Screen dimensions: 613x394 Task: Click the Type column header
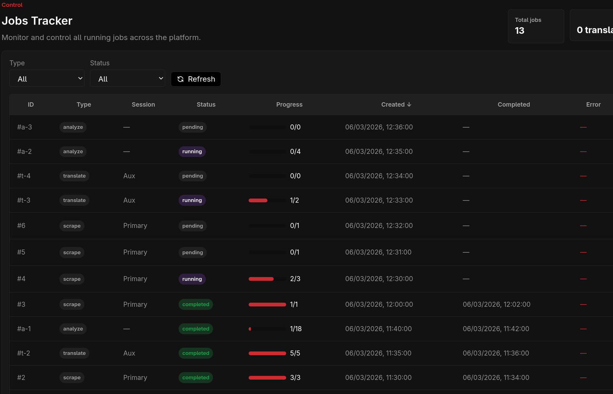pyautogui.click(x=84, y=105)
